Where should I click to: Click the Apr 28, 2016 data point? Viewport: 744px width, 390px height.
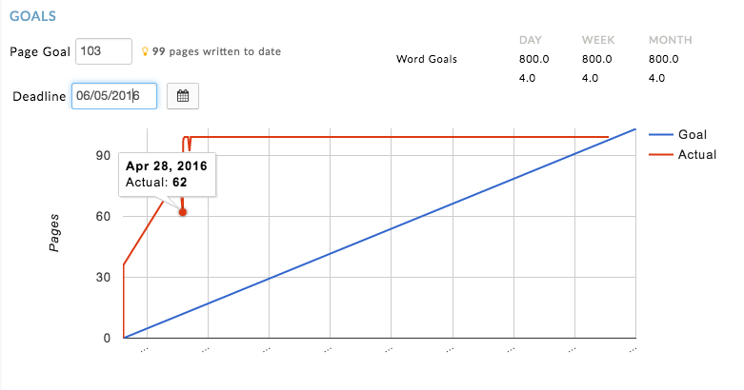[183, 212]
